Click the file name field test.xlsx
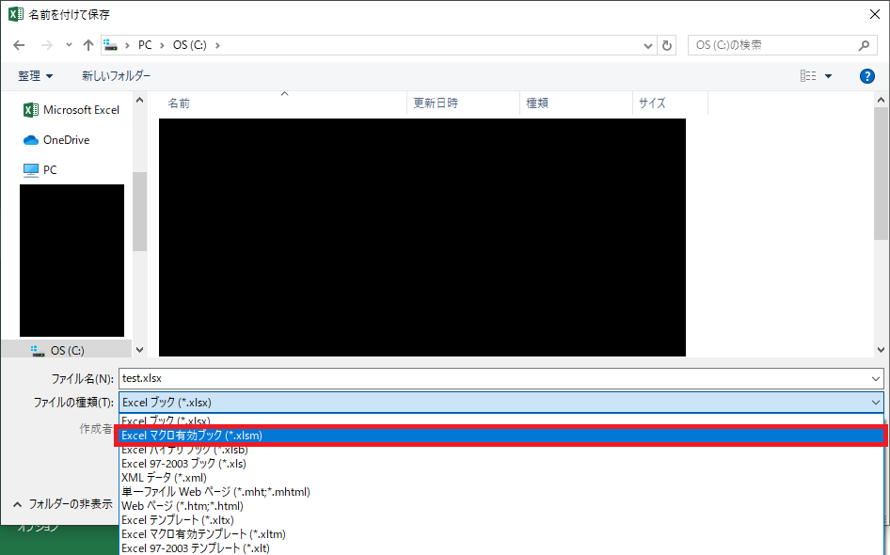 coord(493,378)
